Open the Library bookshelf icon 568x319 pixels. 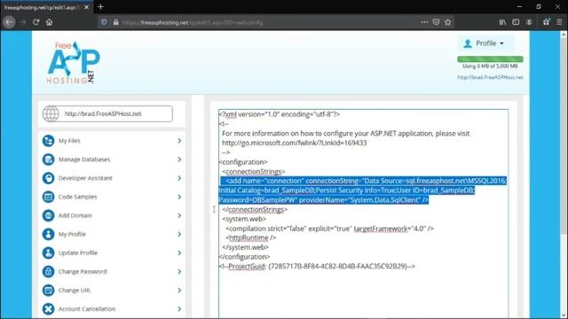(502, 22)
